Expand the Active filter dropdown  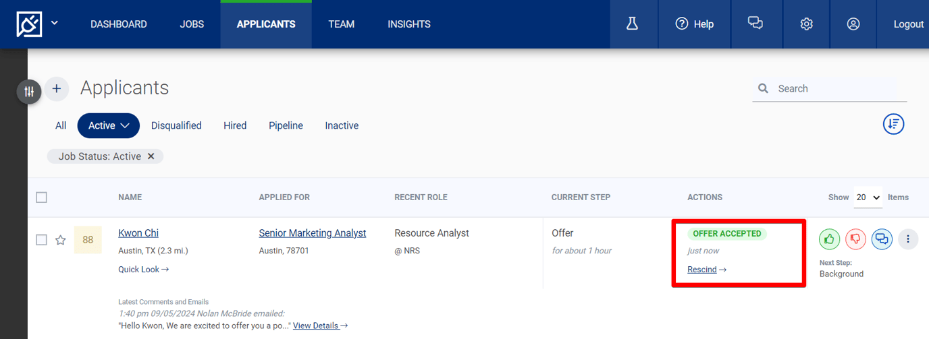point(109,125)
